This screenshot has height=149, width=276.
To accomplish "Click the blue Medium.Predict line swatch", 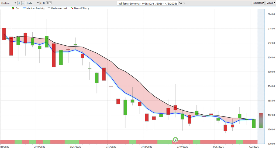I will (25, 8).
